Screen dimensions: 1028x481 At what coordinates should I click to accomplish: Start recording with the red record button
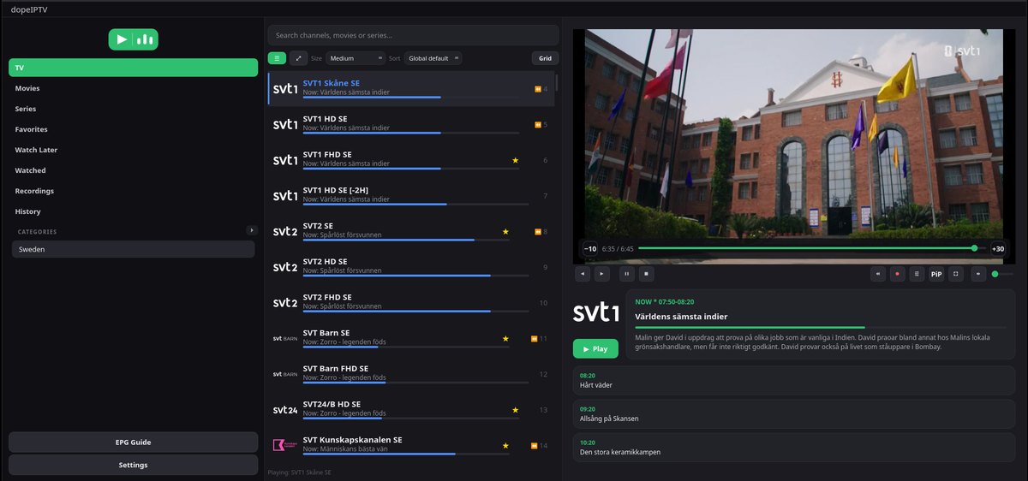pyautogui.click(x=898, y=274)
